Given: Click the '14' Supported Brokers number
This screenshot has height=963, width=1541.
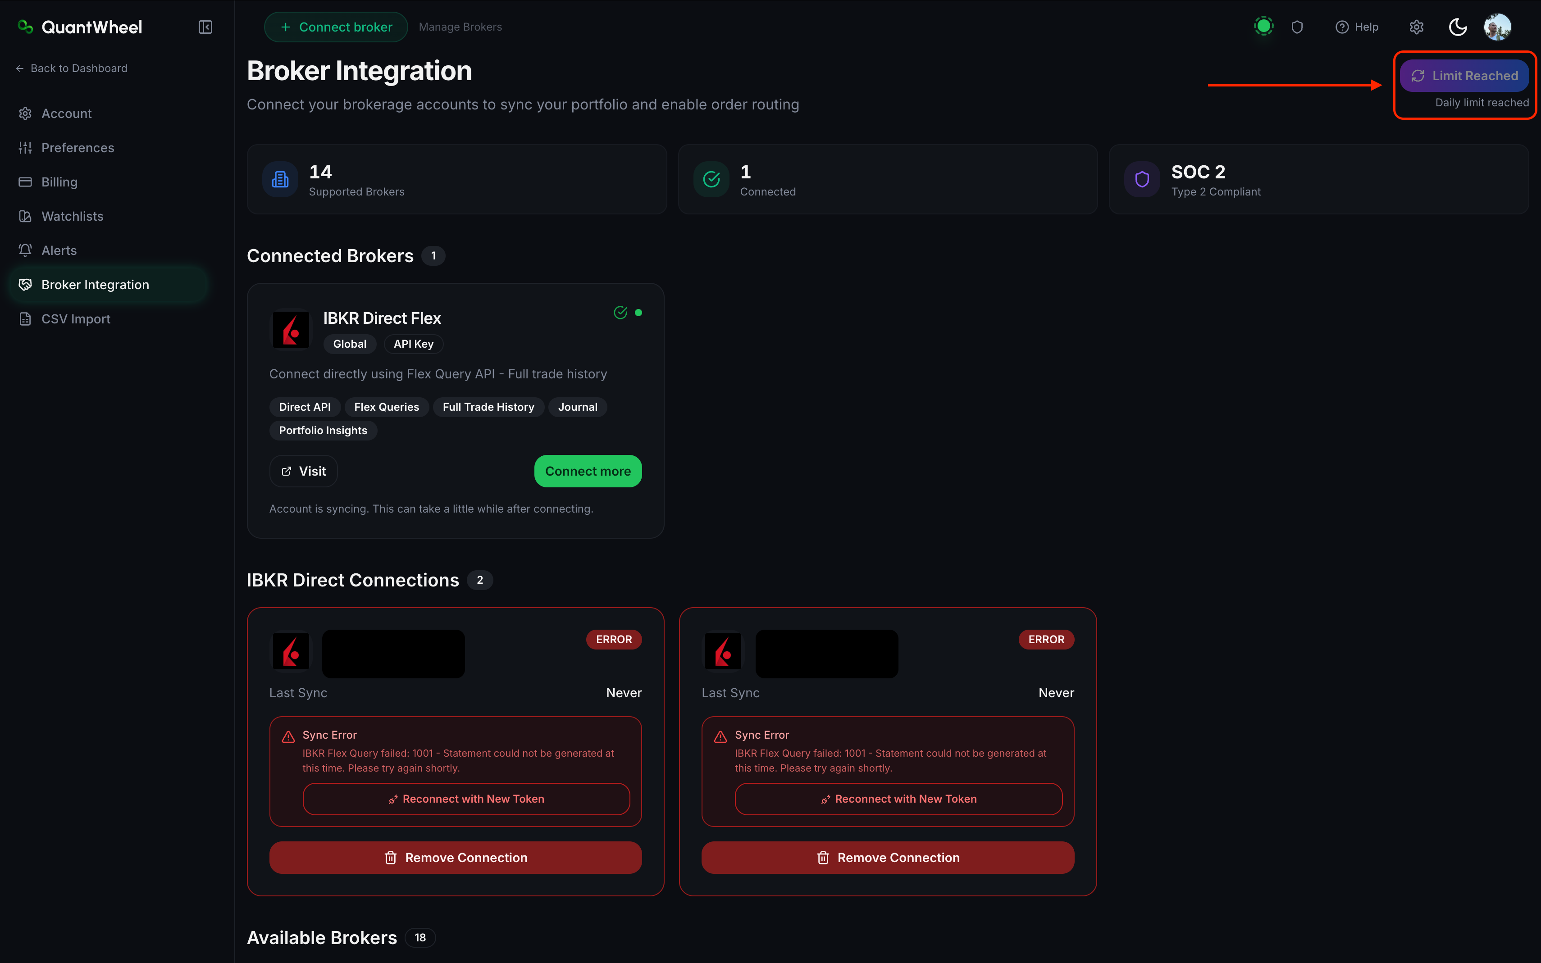Looking at the screenshot, I should tap(320, 172).
